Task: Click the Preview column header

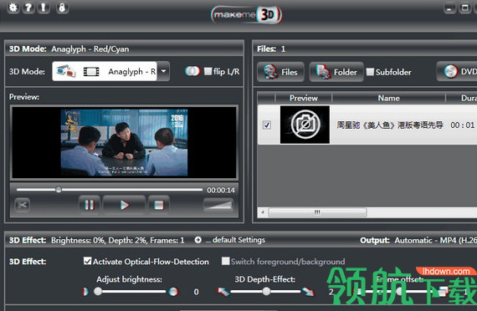Action: point(303,98)
